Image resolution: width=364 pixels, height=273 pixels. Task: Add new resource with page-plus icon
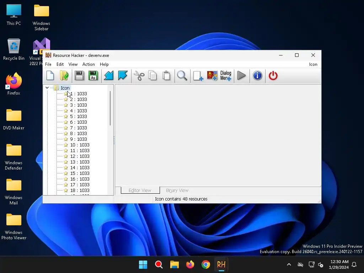click(198, 76)
